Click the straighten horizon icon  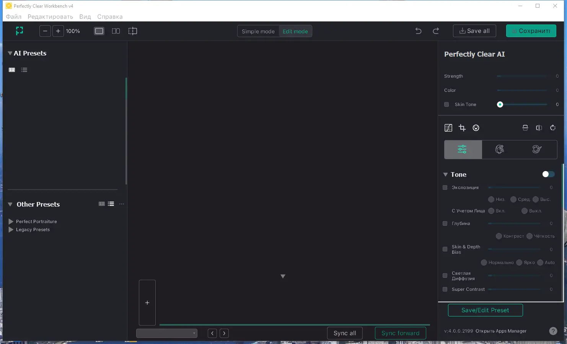525,128
